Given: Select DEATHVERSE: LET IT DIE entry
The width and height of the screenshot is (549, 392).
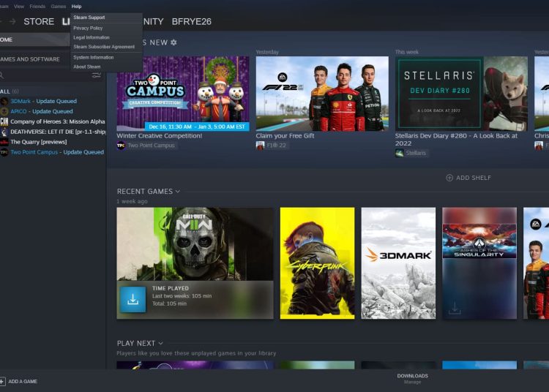Looking at the screenshot, I should click(x=58, y=132).
